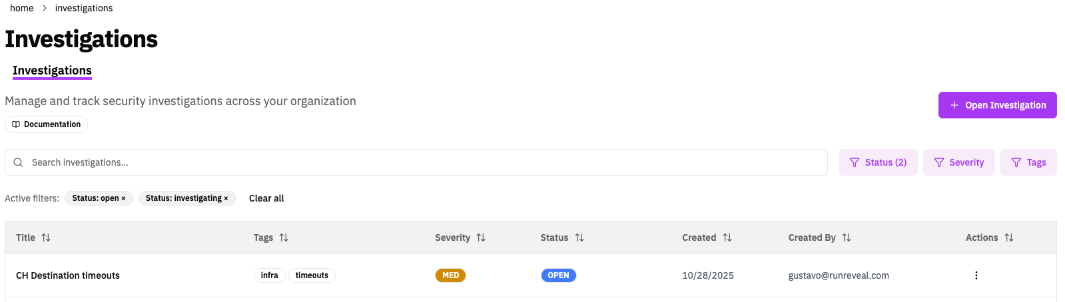Click sort icon next to Actions
The width and height of the screenshot is (1065, 302).
tap(1009, 237)
